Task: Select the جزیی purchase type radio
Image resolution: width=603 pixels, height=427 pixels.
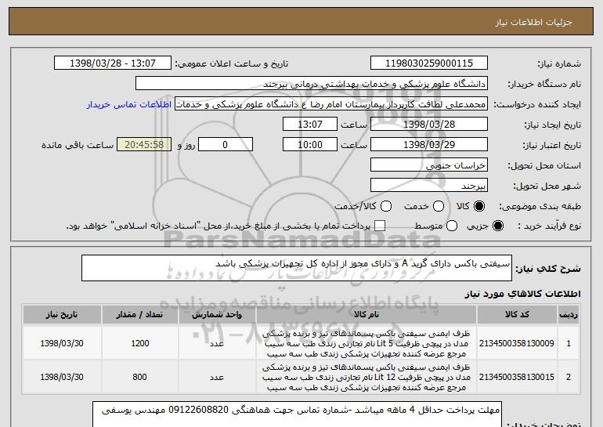Action: click(497, 226)
